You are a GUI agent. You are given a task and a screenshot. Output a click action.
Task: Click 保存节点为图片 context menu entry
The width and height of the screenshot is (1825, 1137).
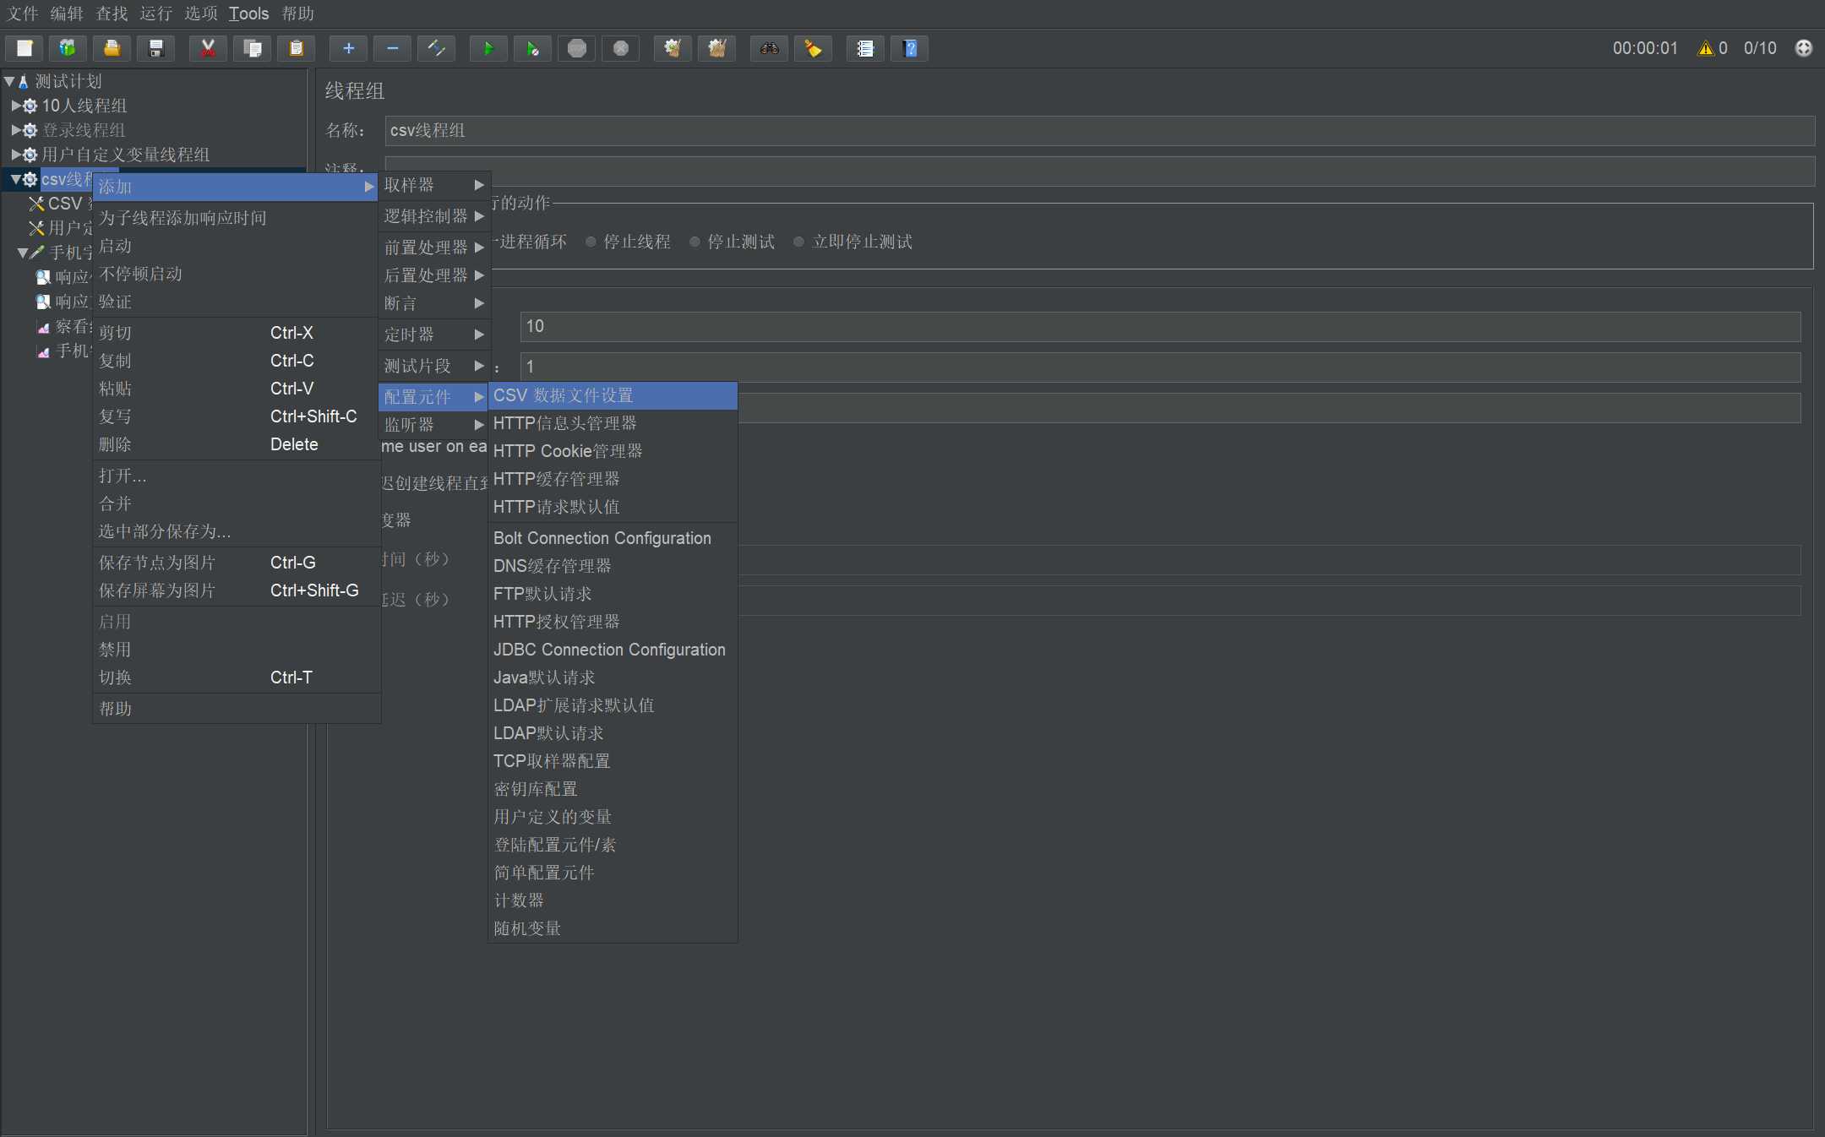point(237,563)
